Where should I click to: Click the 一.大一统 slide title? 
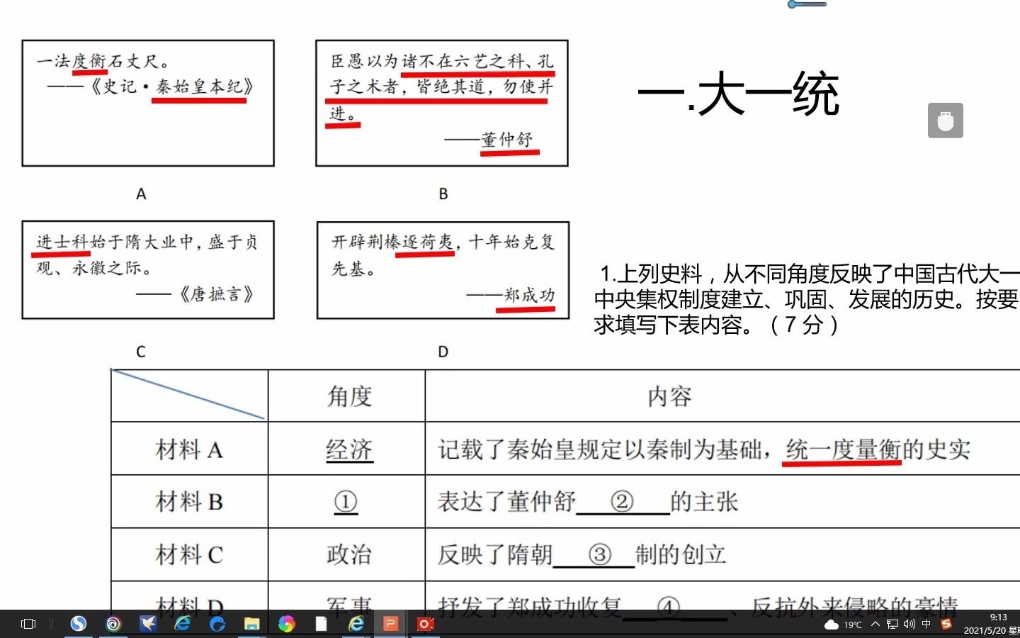tap(739, 93)
